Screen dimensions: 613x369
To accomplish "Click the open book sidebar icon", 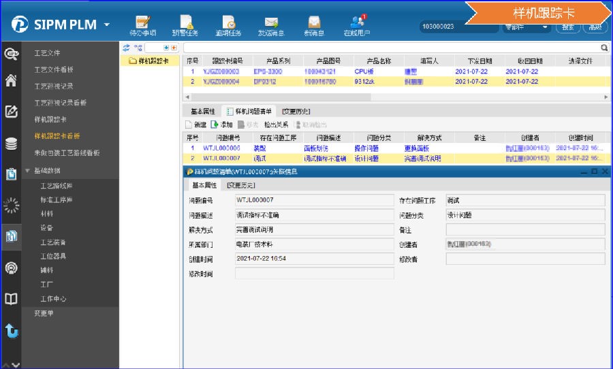I will [x=11, y=300].
